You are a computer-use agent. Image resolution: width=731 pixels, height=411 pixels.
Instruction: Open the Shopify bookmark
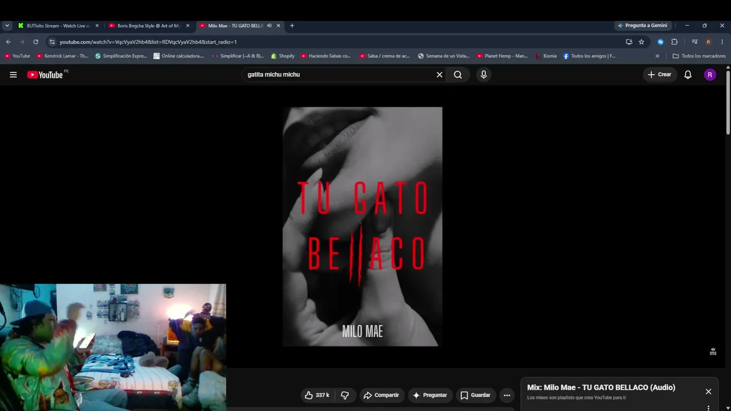point(283,56)
